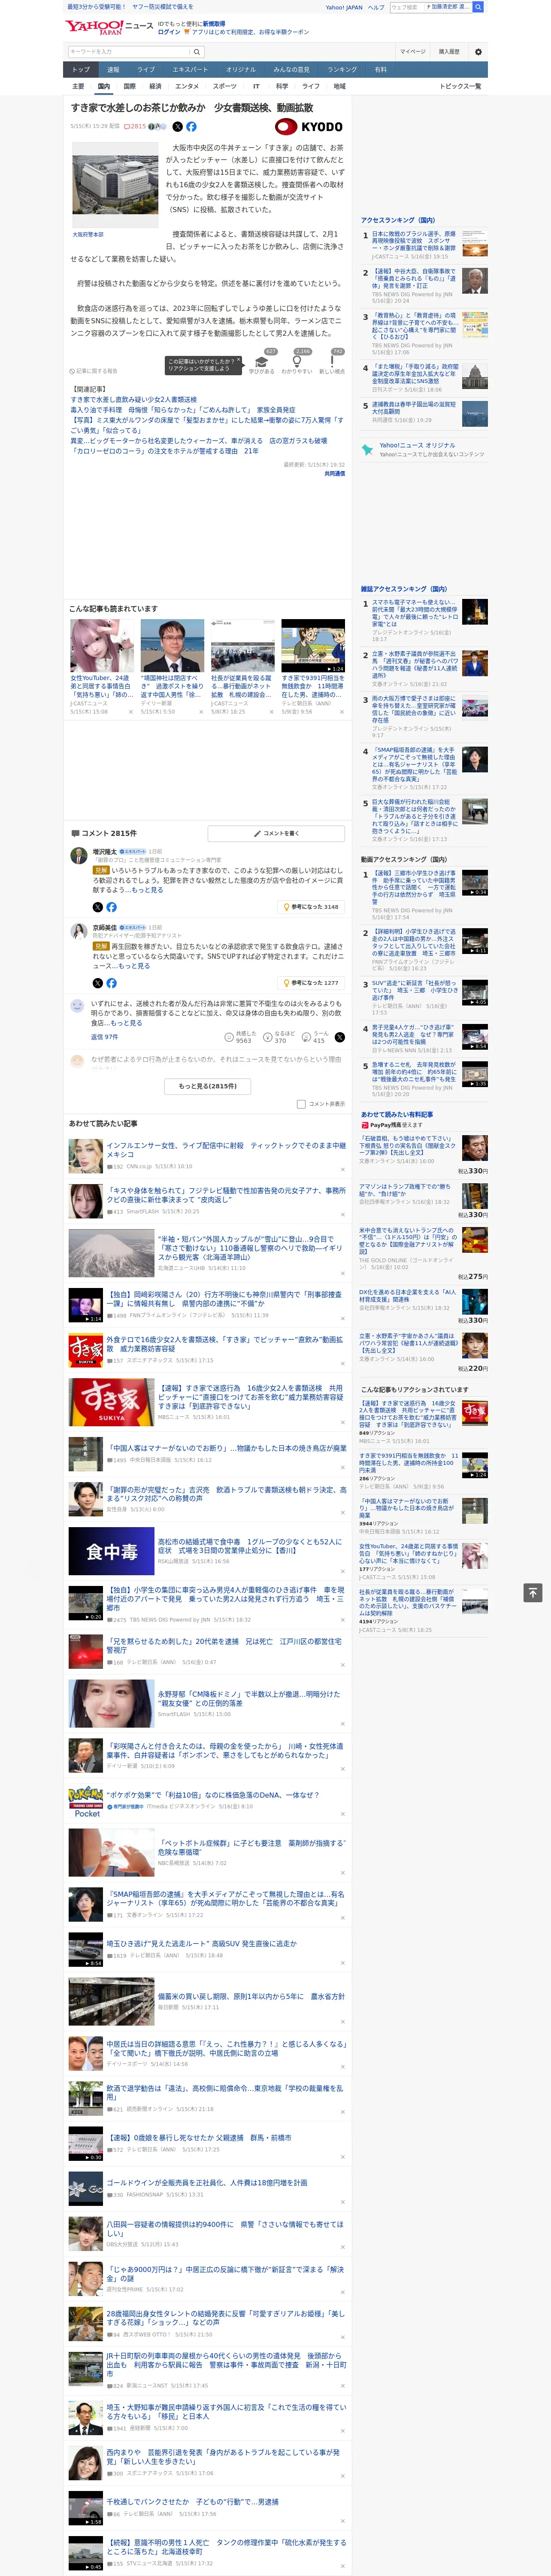Expand 京師美佳's comment with もっと見る

click(x=134, y=966)
